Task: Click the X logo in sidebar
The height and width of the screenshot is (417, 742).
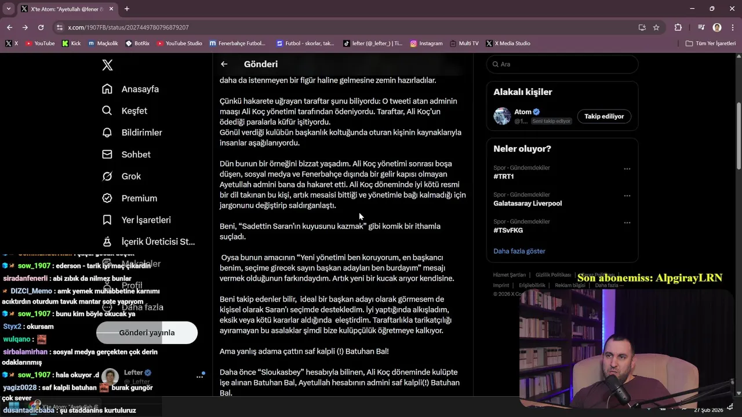Action: point(107,65)
